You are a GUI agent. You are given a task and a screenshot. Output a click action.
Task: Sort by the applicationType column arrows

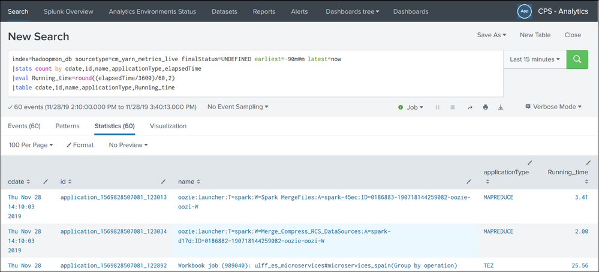tap(488, 182)
